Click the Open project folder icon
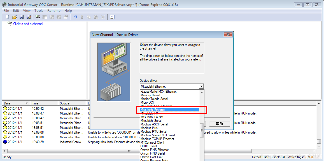Screen dimensions: 324x161 [15, 17]
